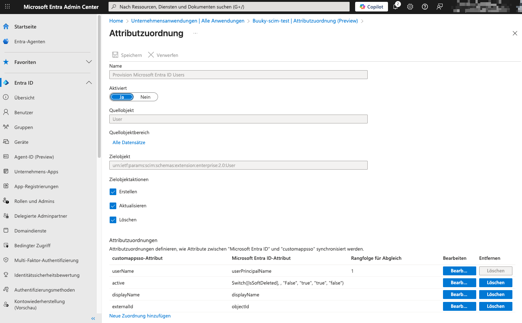The height and width of the screenshot is (323, 522).
Task: Disable the Aktualisieren checkbox
Action: click(113, 205)
